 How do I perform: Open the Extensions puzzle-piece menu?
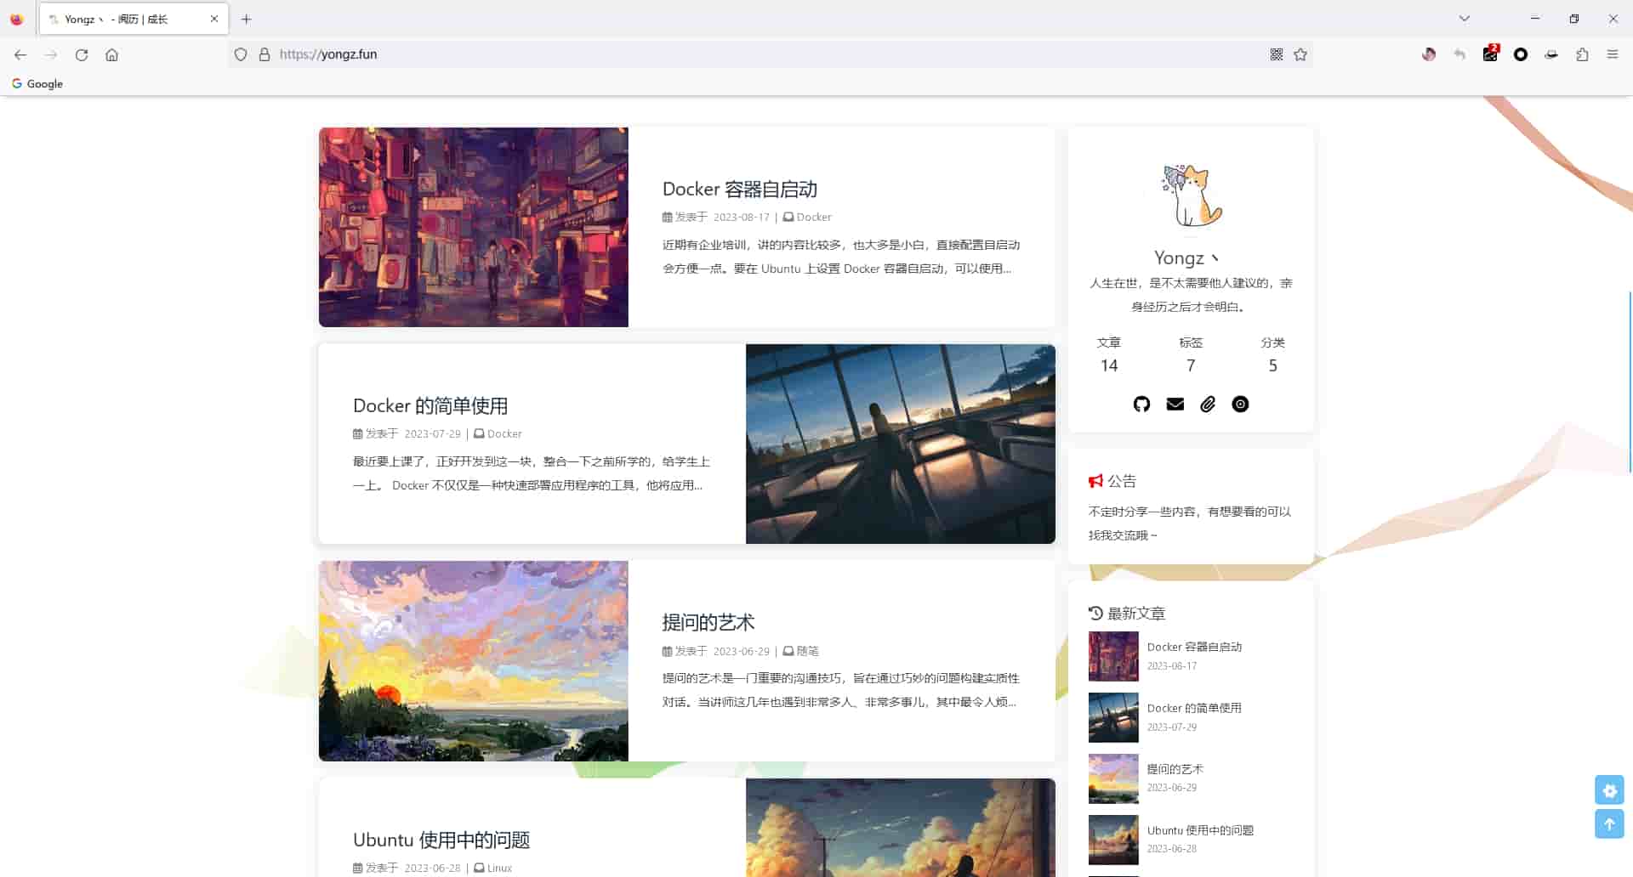pyautogui.click(x=1582, y=54)
